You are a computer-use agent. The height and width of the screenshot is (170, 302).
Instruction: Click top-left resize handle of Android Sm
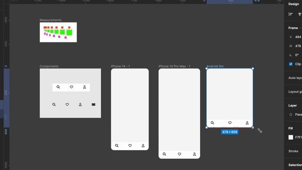point(207,68)
